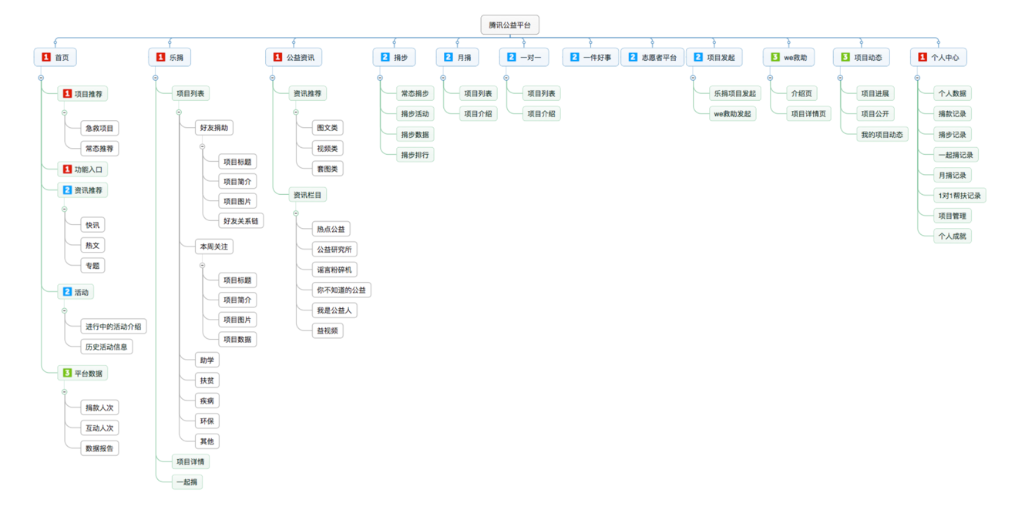
Task: Select the 热点公益 node
Action: coord(331,229)
